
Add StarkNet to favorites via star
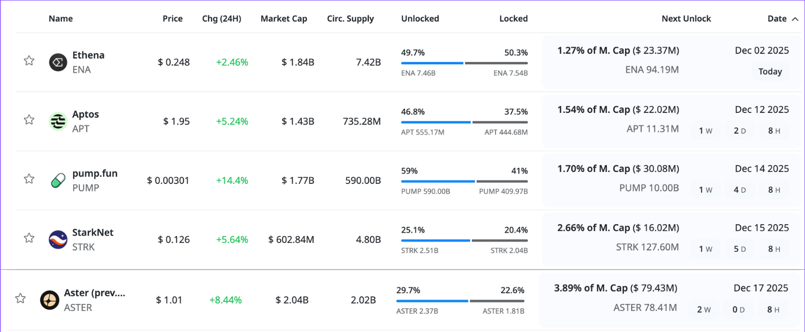[29, 238]
